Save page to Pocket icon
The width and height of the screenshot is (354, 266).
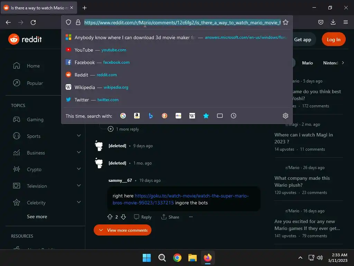[x=320, y=22]
